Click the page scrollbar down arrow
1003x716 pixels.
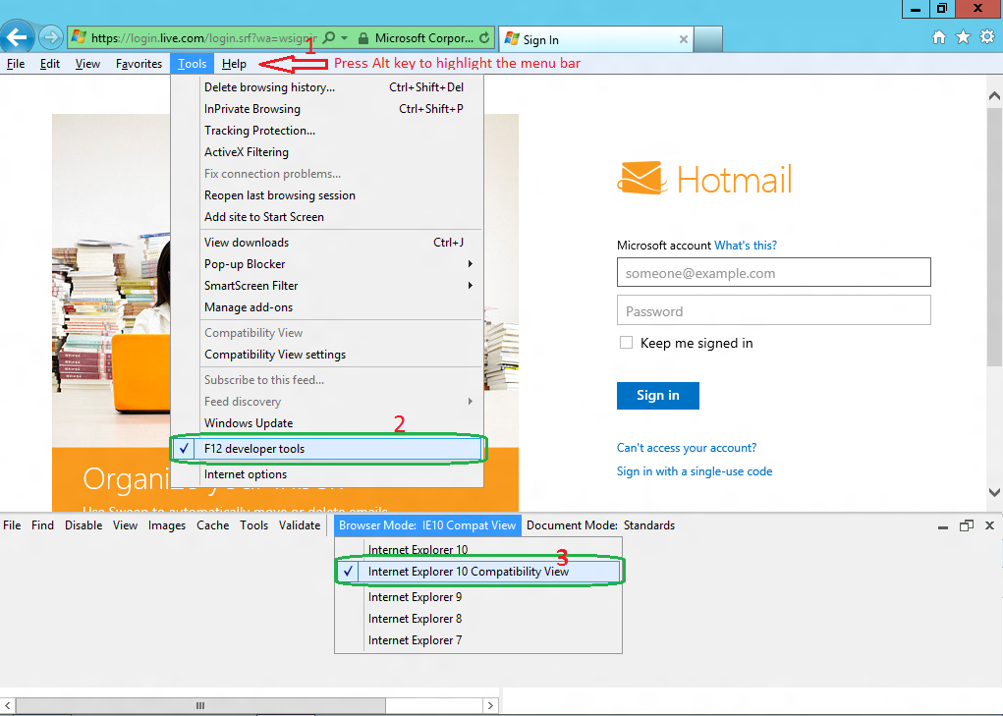pyautogui.click(x=994, y=492)
